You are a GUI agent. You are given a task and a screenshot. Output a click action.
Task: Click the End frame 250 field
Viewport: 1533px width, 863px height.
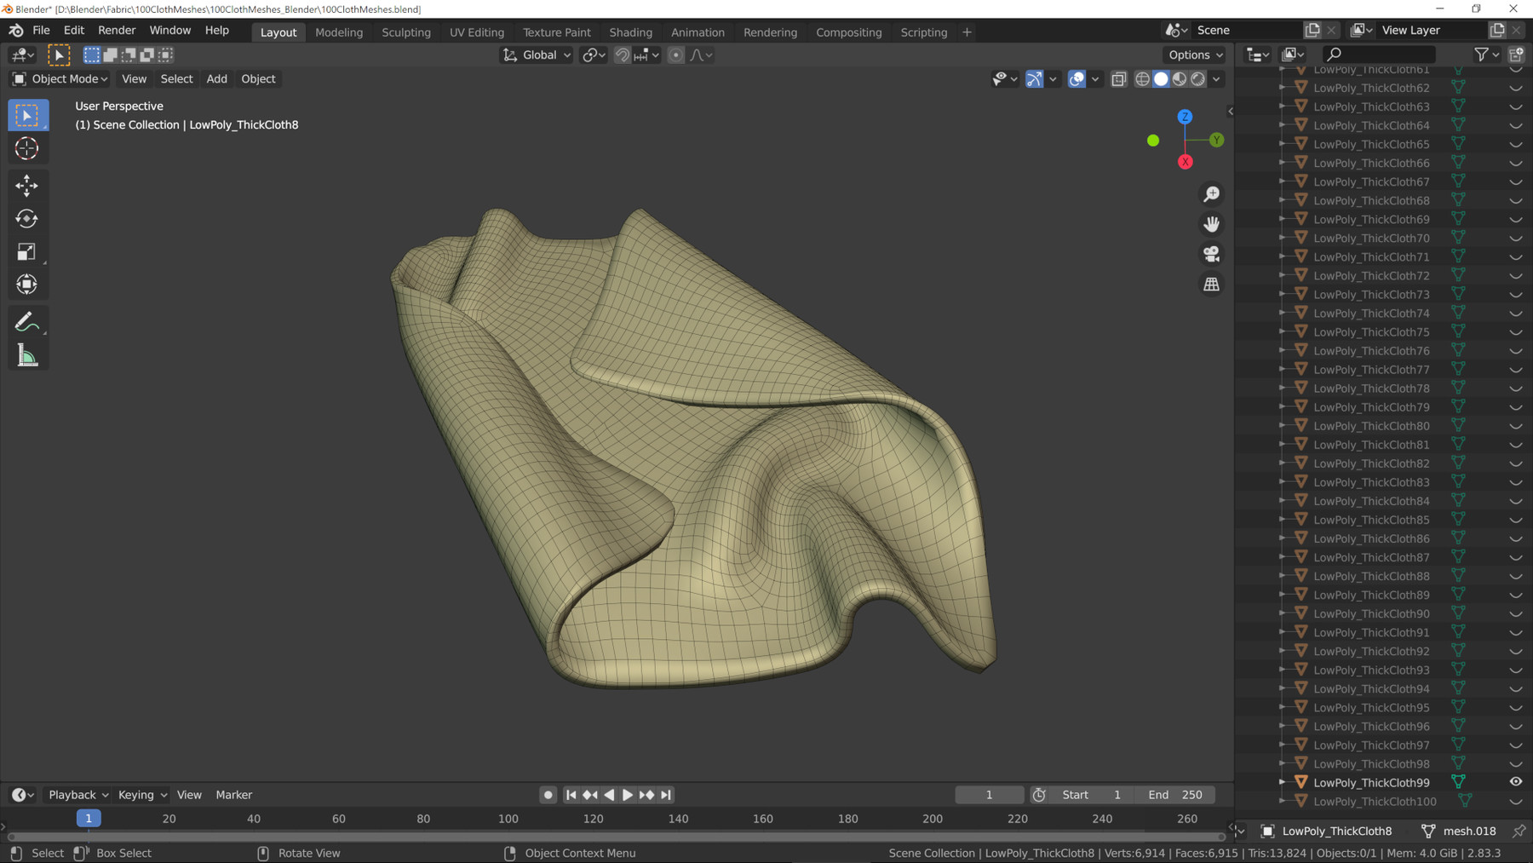1175,795
